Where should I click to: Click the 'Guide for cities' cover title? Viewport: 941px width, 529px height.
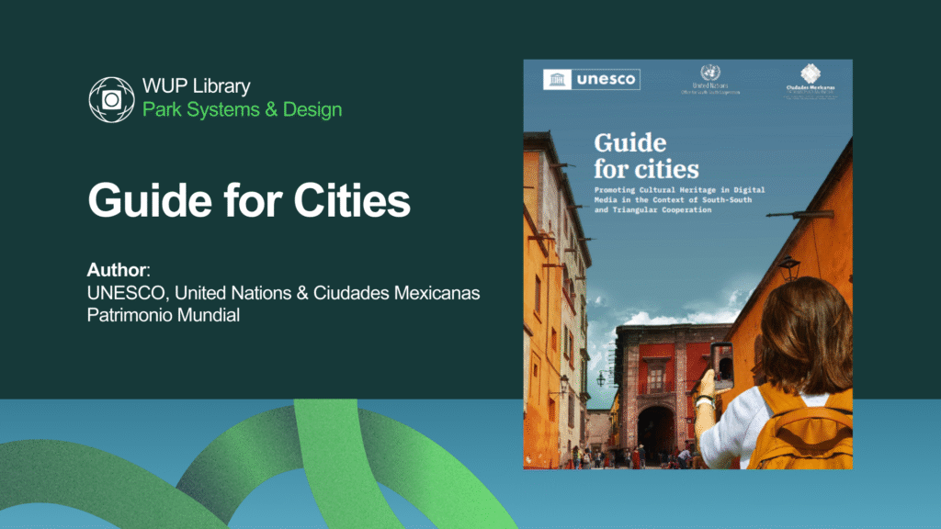pos(646,156)
